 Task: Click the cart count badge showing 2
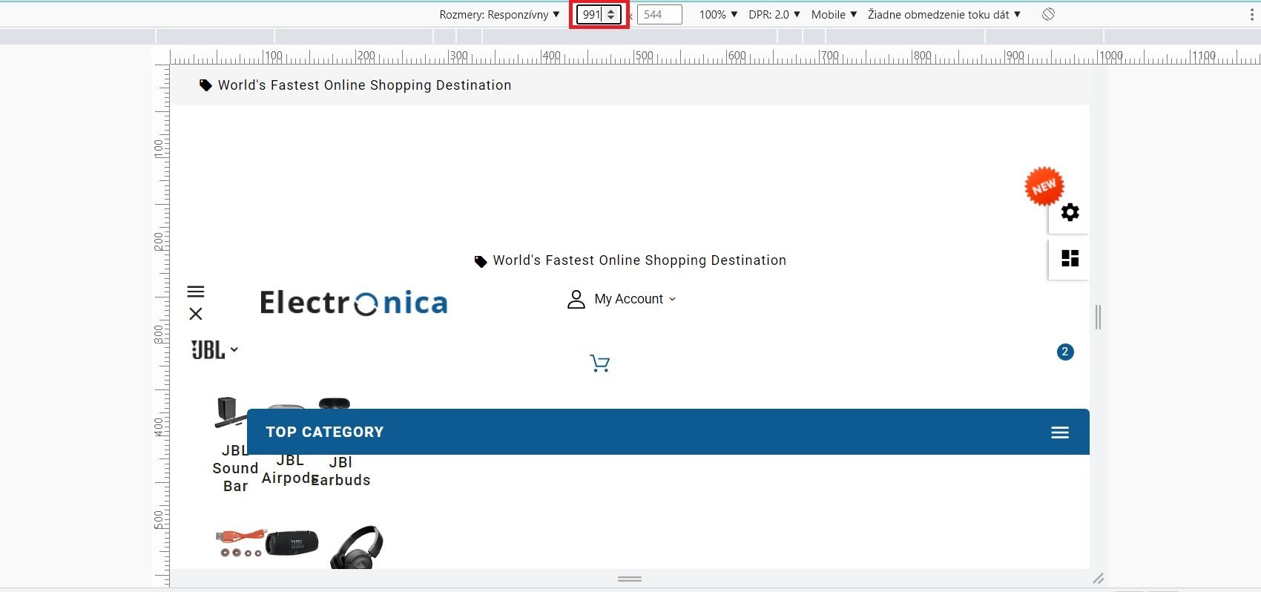click(x=1065, y=352)
